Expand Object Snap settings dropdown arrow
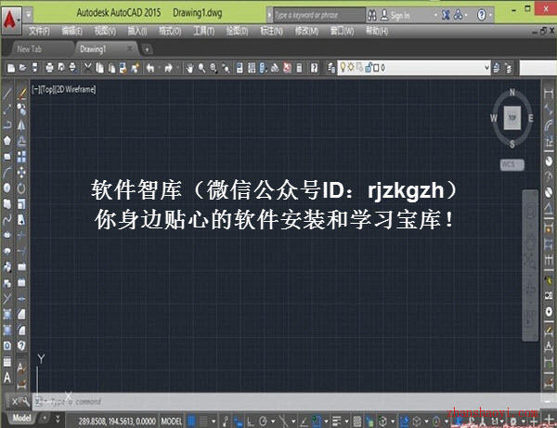Image resolution: width=557 pixels, height=428 pixels. tap(326, 422)
